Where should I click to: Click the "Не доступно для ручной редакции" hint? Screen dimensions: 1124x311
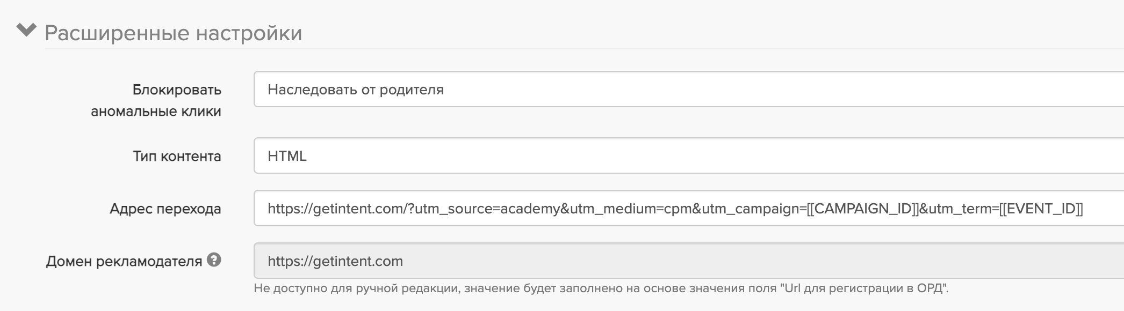pyautogui.click(x=356, y=288)
